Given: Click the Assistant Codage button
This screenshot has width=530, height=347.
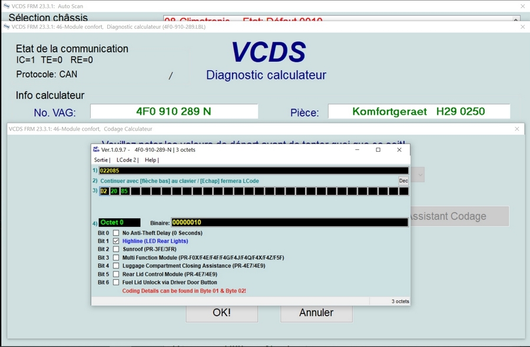Looking at the screenshot, I should (460, 216).
